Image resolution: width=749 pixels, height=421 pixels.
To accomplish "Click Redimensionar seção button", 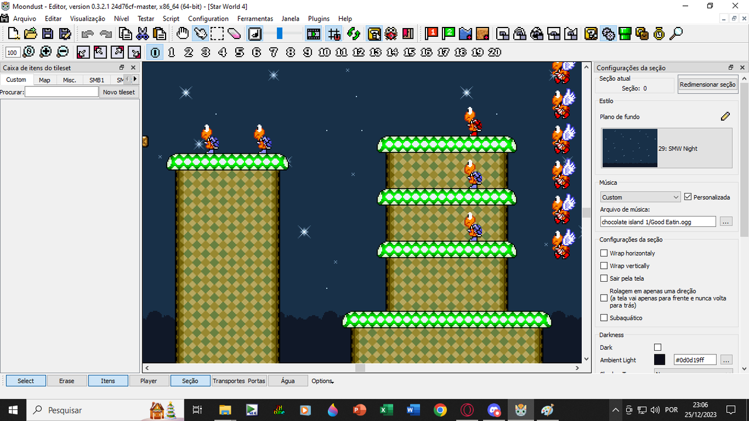I will 707,85.
